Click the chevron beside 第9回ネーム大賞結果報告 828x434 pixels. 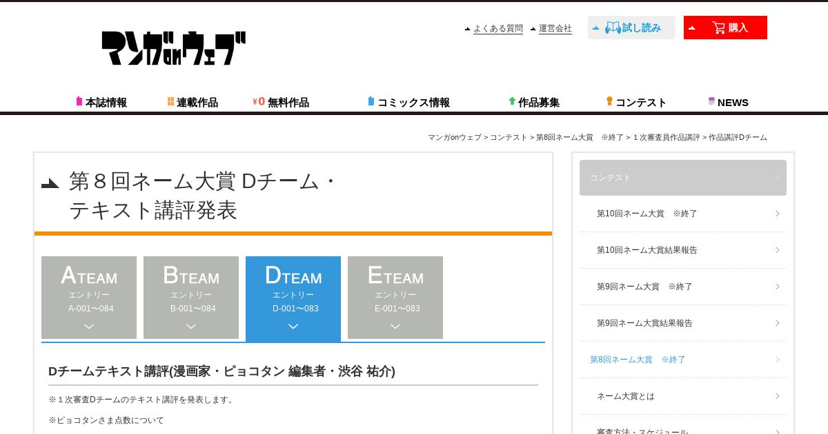pyautogui.click(x=777, y=323)
